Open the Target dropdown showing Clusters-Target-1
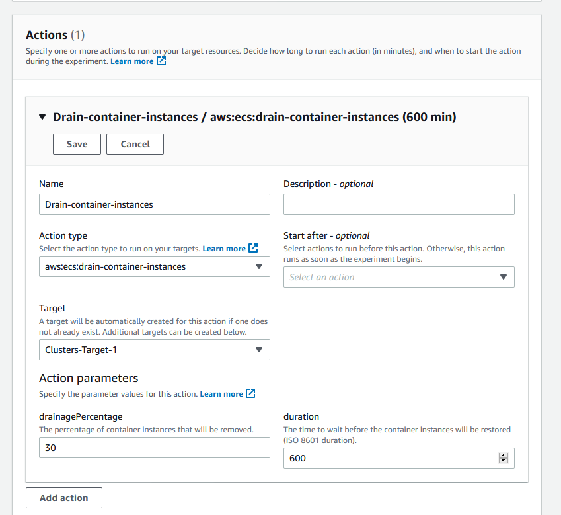 (x=155, y=350)
